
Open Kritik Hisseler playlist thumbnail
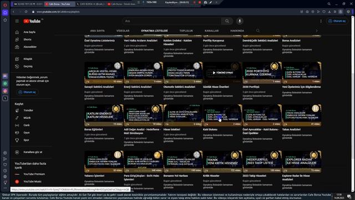pyautogui.click(x=222, y=162)
